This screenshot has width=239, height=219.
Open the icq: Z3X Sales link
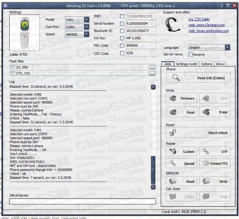click(x=199, y=19)
